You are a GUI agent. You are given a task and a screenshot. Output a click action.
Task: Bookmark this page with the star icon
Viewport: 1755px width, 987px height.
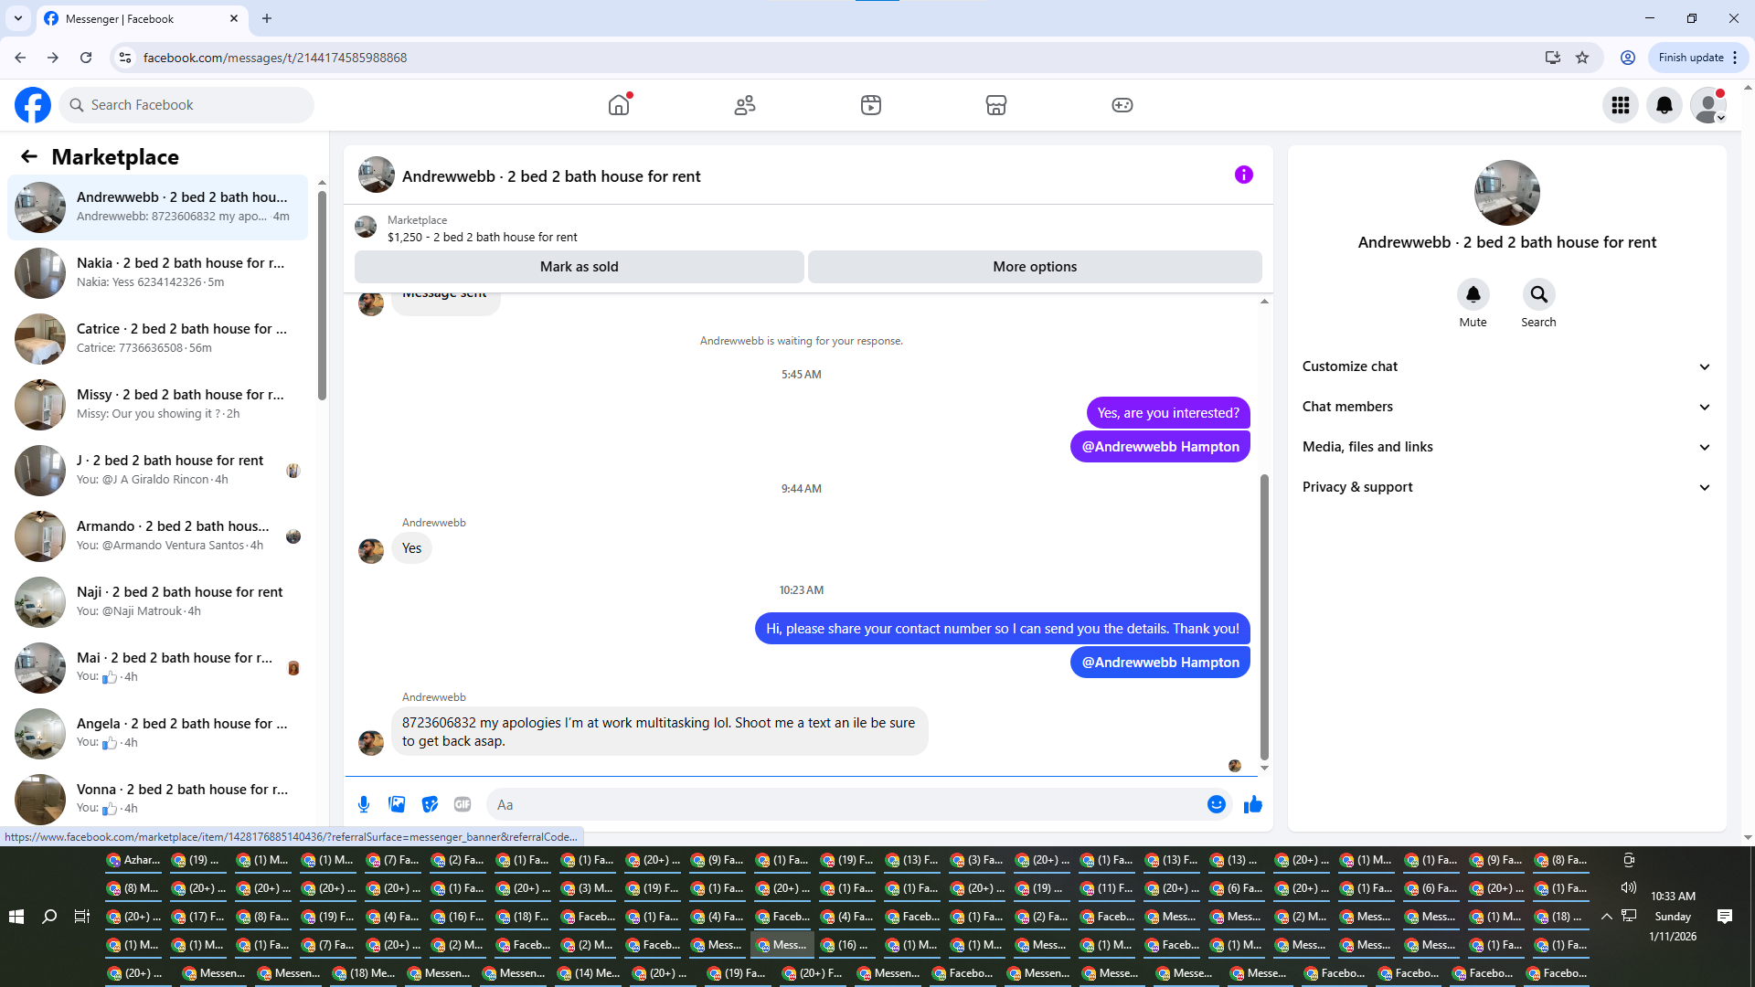pyautogui.click(x=1582, y=58)
